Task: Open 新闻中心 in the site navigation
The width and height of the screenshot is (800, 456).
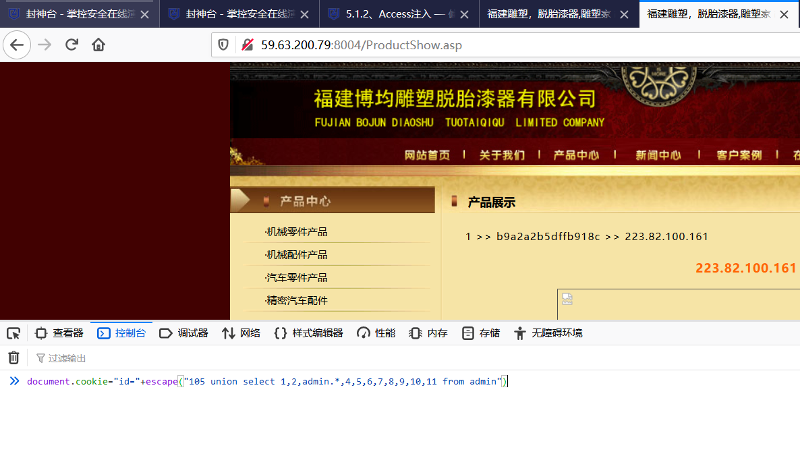Action: 658,155
